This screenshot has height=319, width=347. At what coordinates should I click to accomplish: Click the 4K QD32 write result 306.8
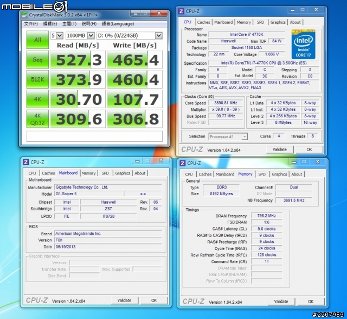pyautogui.click(x=135, y=119)
